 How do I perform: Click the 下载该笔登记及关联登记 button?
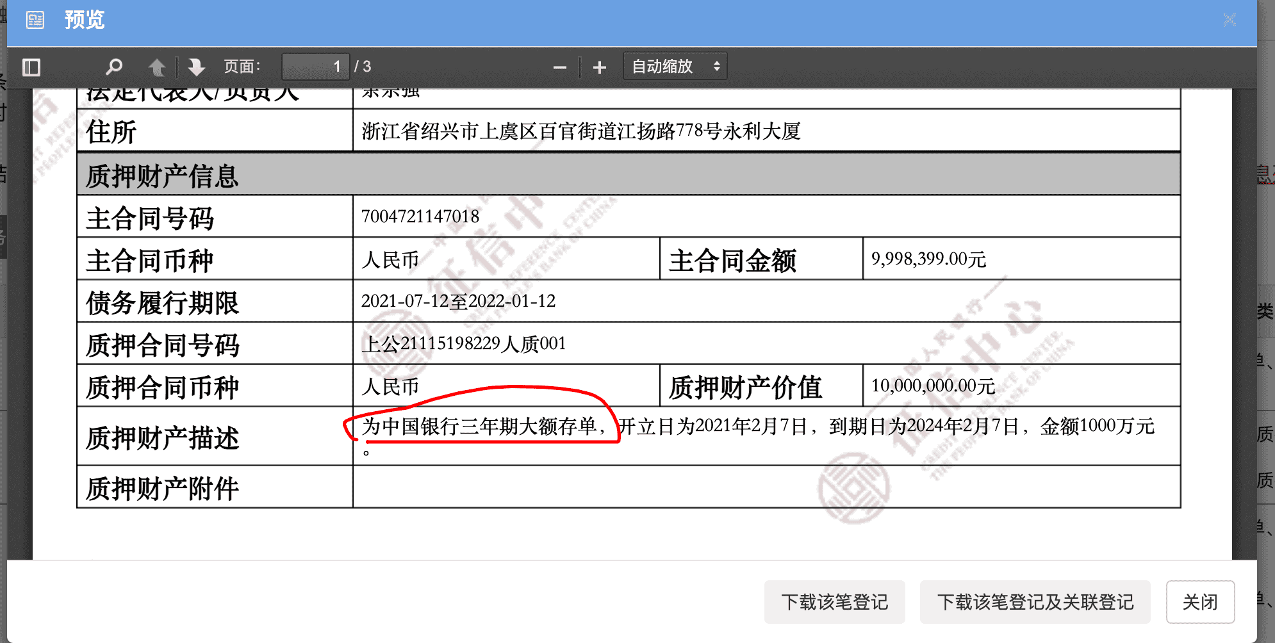point(1035,602)
